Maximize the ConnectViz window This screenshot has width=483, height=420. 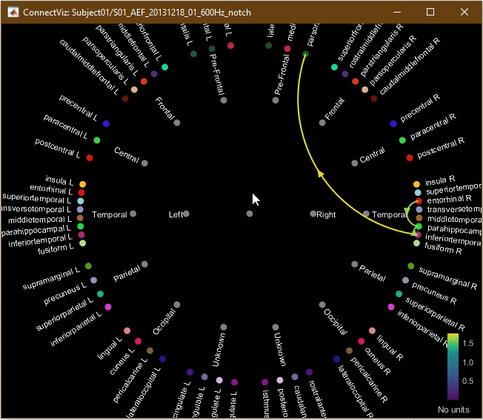pos(430,12)
